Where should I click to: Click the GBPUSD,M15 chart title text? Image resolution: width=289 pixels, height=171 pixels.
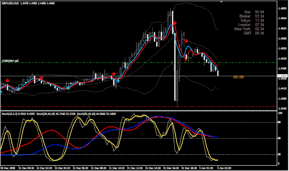coord(10,3)
